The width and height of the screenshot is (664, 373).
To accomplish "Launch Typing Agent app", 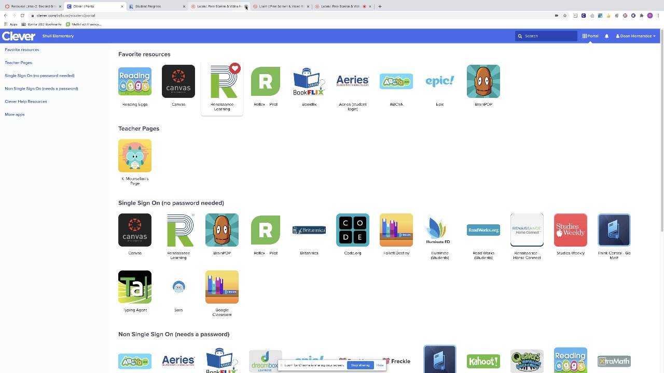I will [x=135, y=287].
